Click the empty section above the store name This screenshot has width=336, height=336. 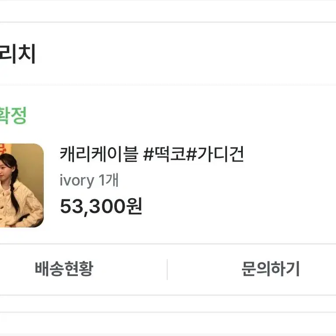tap(168, 10)
